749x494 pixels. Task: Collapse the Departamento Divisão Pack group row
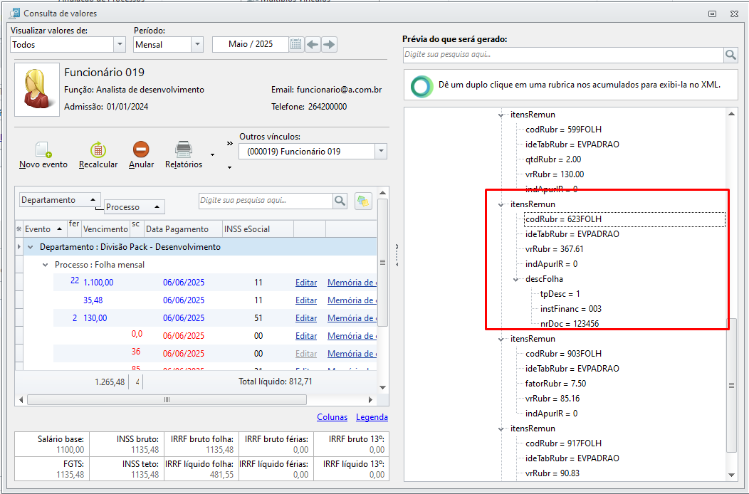[31, 247]
